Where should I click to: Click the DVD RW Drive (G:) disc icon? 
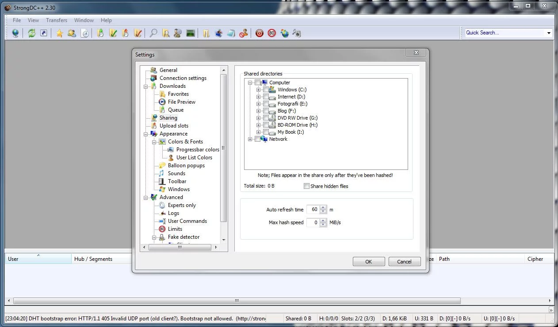272,118
